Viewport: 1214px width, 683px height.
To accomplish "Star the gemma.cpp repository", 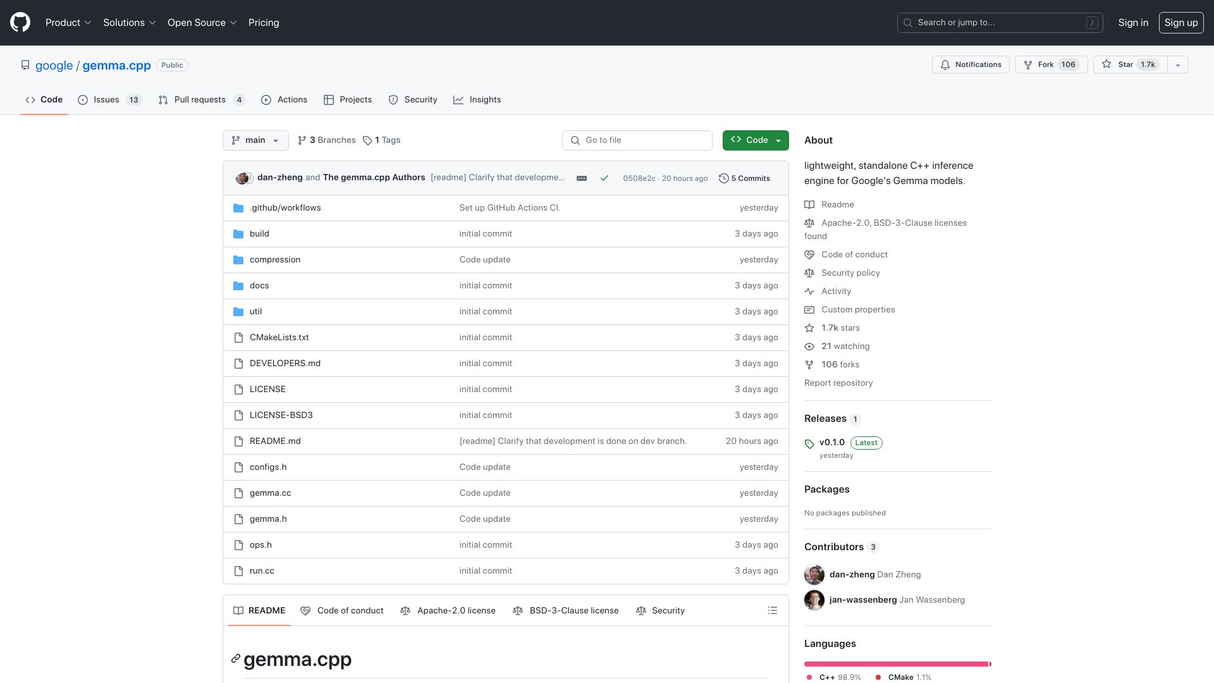I will (1130, 65).
